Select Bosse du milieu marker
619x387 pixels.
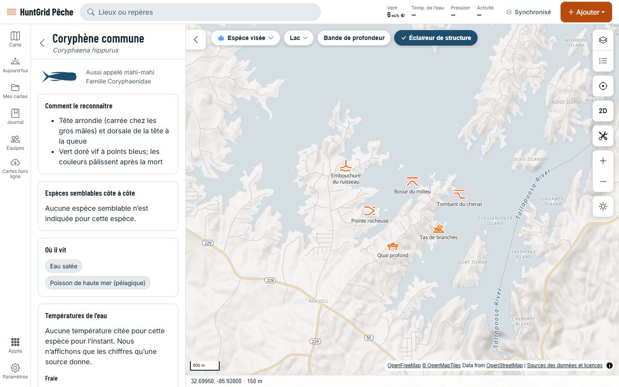(412, 181)
